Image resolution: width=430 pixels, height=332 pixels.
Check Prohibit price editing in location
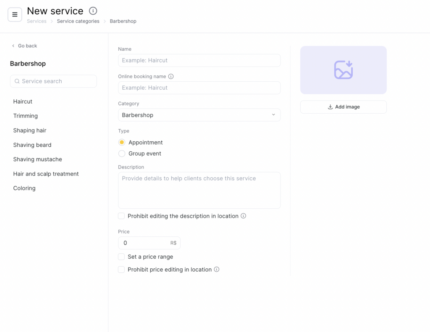click(x=121, y=270)
